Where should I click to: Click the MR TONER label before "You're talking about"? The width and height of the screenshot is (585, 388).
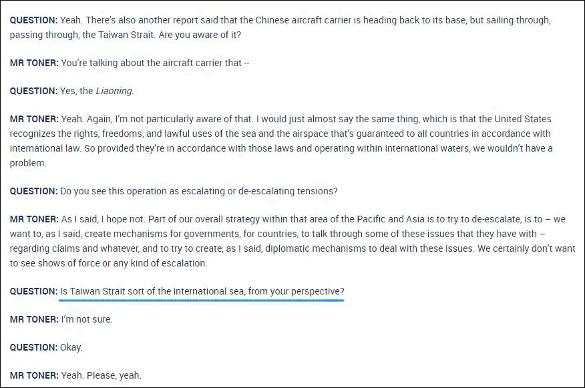tap(34, 63)
